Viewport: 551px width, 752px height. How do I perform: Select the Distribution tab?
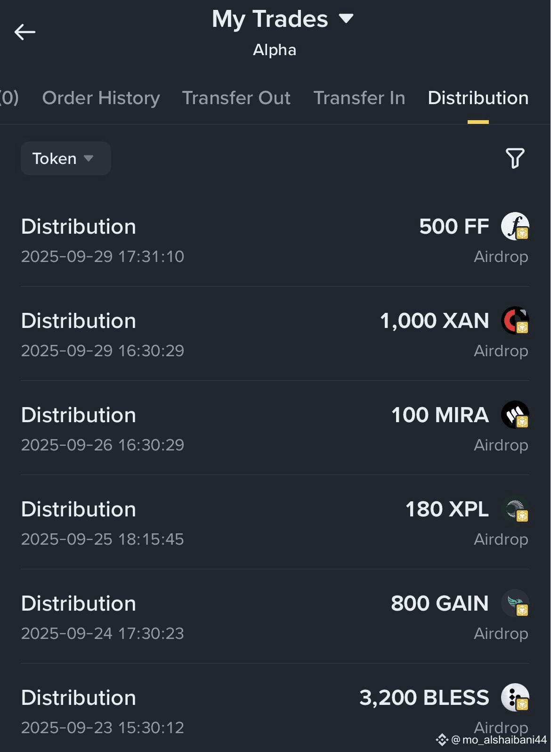(478, 98)
